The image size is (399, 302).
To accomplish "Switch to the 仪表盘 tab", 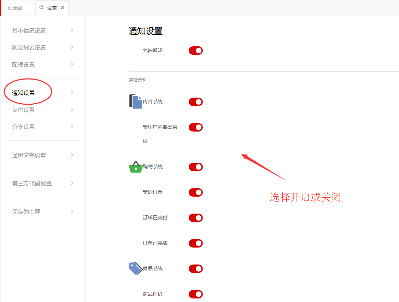I will tap(15, 8).
